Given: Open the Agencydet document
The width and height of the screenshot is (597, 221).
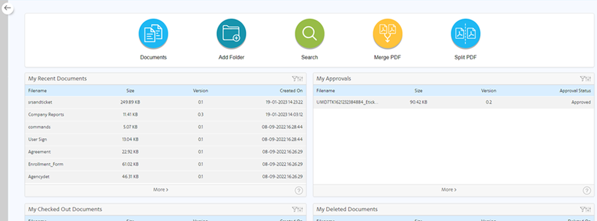Looking at the screenshot, I should pyautogui.click(x=39, y=177).
